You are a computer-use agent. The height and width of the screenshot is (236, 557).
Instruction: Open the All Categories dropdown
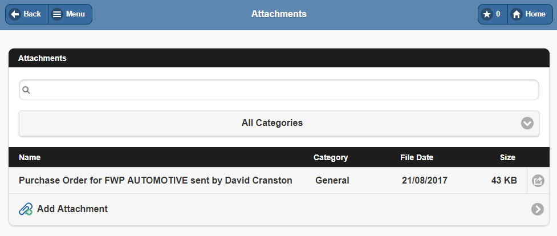tap(272, 123)
